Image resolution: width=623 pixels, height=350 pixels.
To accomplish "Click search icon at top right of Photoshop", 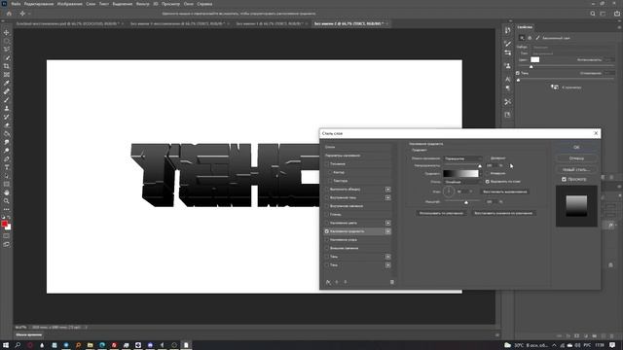I will (x=593, y=14).
